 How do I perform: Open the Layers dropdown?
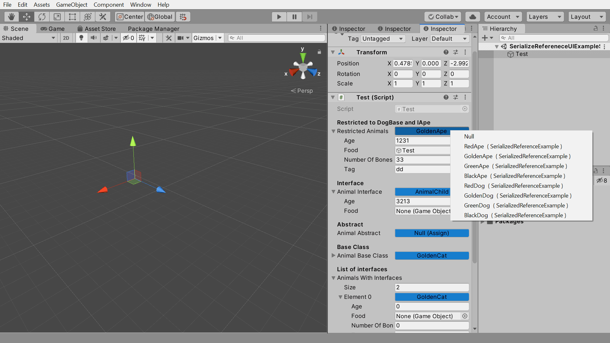[x=545, y=17]
